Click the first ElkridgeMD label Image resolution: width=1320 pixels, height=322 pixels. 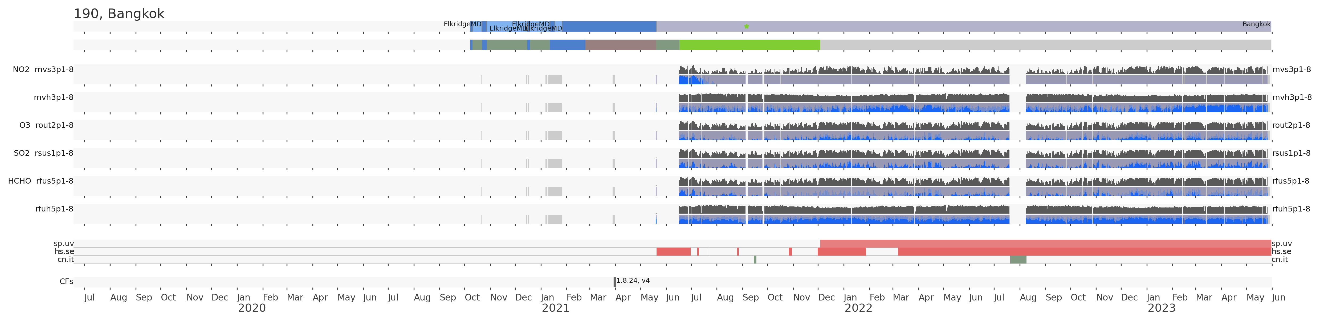(x=462, y=24)
